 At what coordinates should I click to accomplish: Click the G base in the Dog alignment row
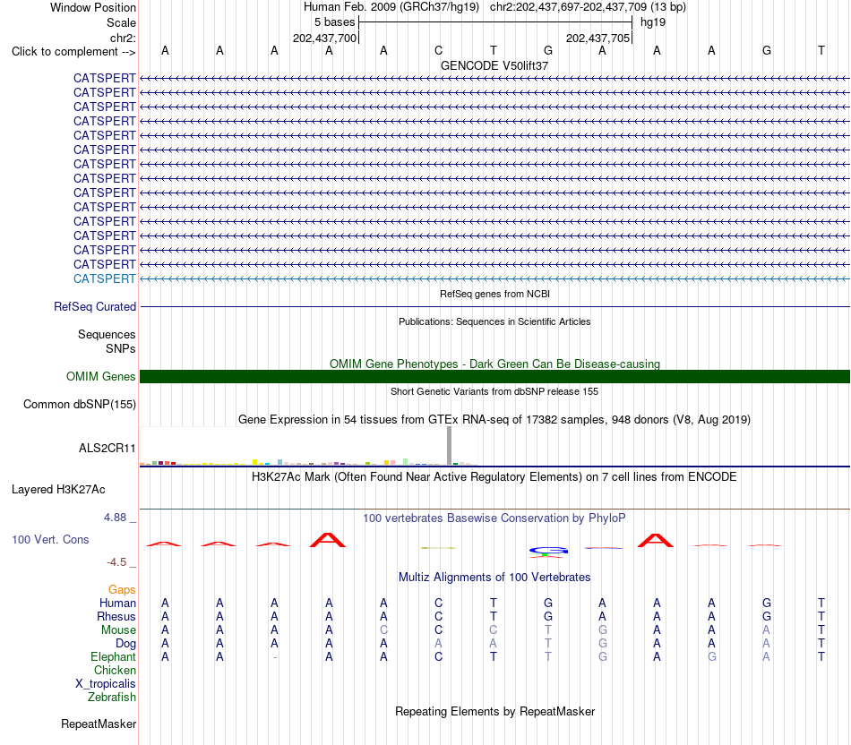pos(603,644)
